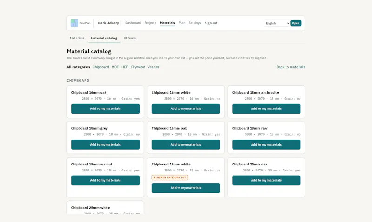Image resolution: width=372 pixels, height=222 pixels.
Task: Go to Projects in the navbar
Action: pyautogui.click(x=150, y=23)
